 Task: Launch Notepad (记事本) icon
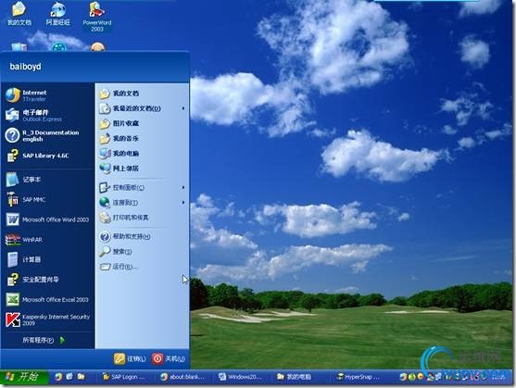click(x=12, y=180)
